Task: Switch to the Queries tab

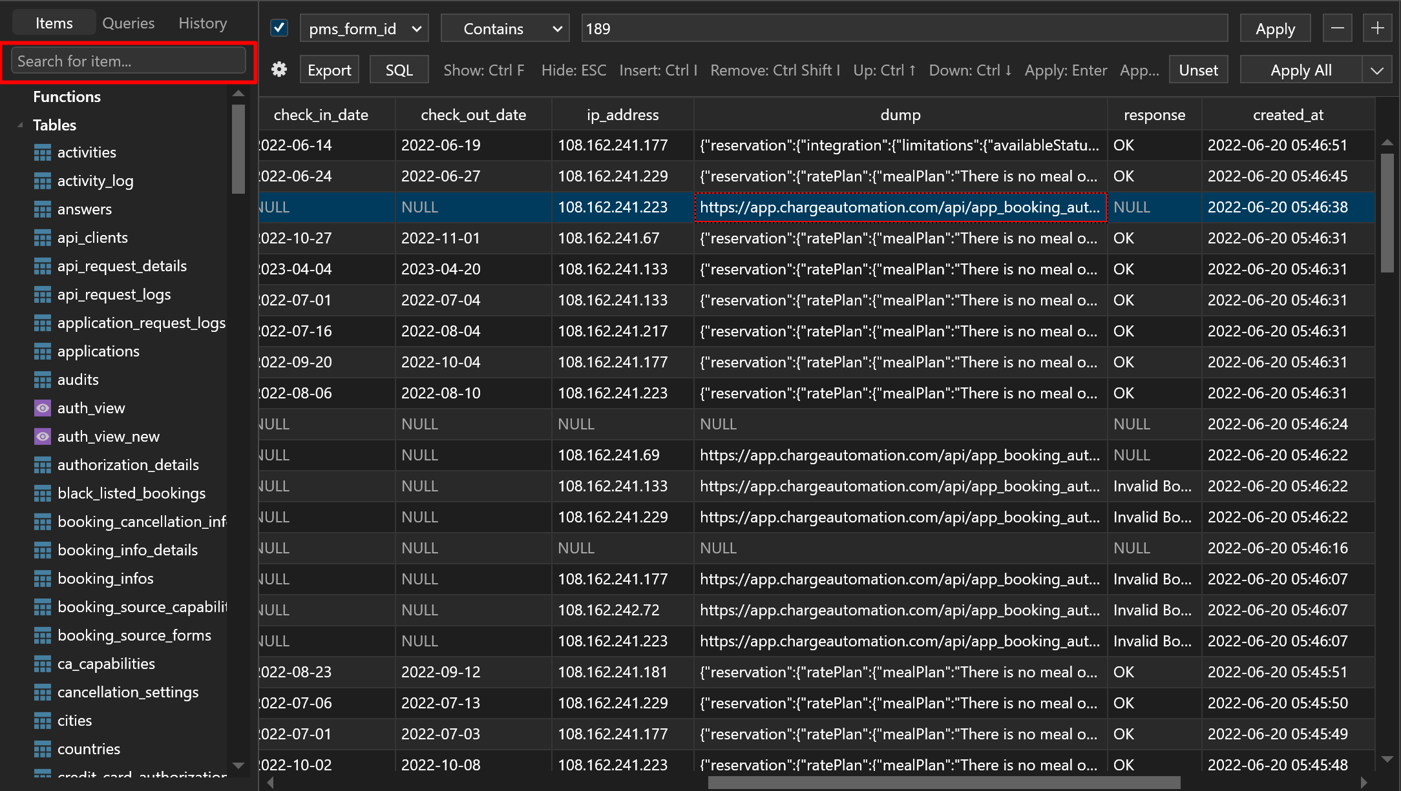Action: (x=128, y=23)
